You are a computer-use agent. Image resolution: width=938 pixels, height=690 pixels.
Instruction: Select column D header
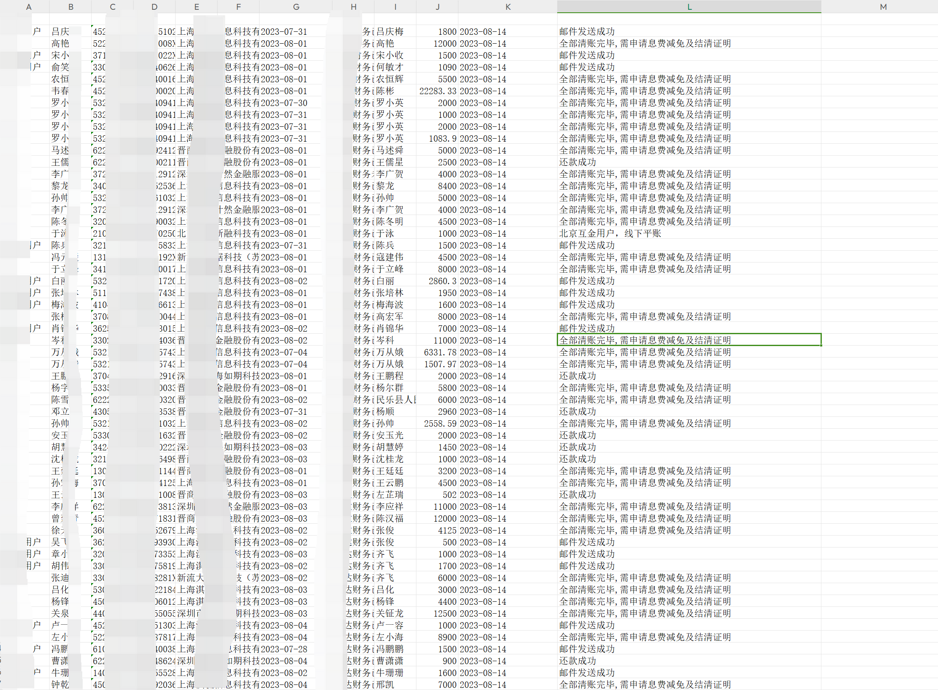pos(154,7)
